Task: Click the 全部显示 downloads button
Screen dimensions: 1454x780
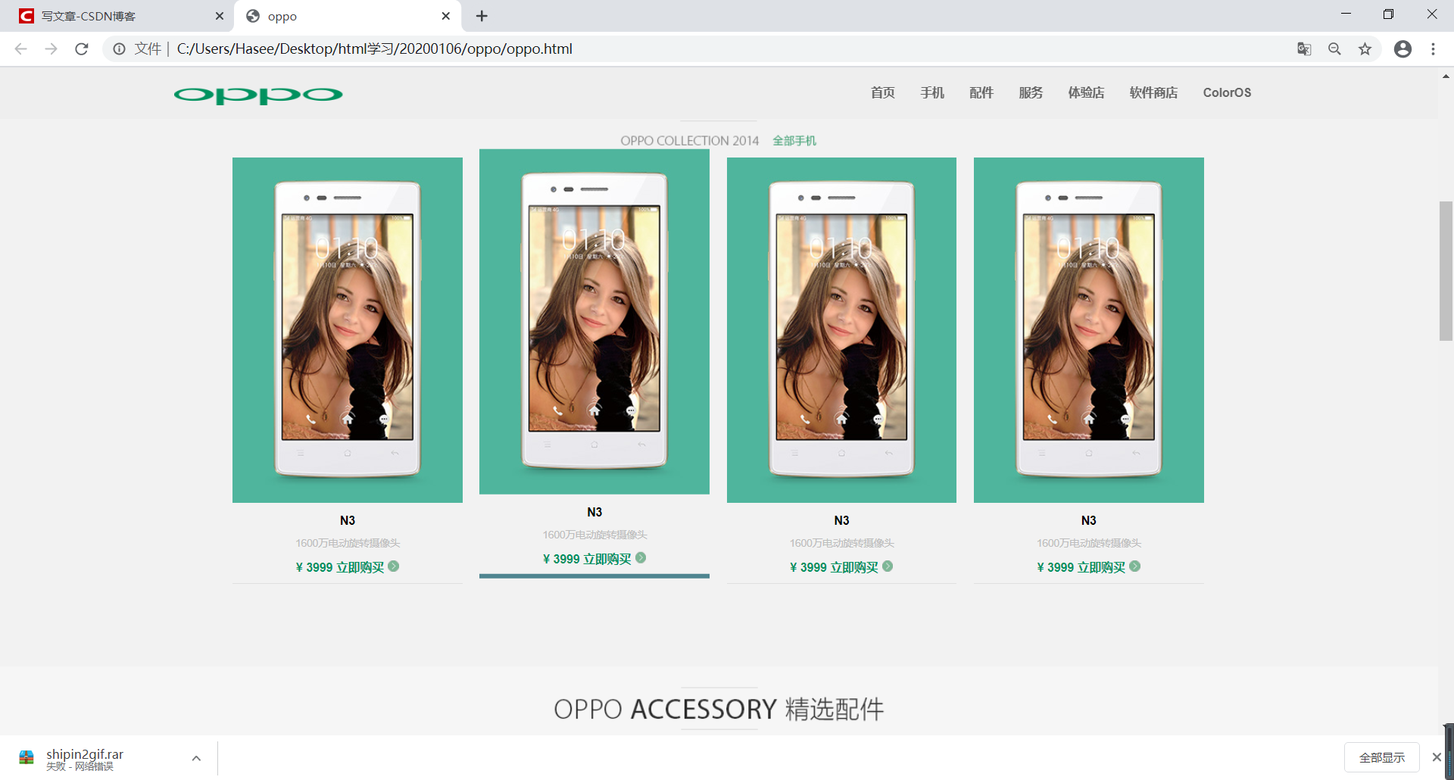Action: pos(1381,757)
